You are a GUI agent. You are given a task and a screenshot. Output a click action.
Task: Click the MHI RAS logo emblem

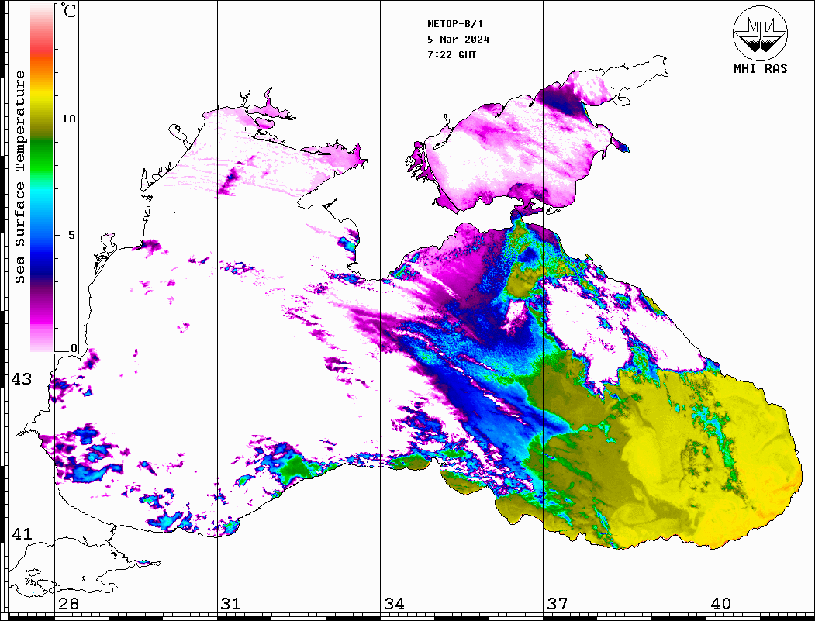tap(761, 33)
